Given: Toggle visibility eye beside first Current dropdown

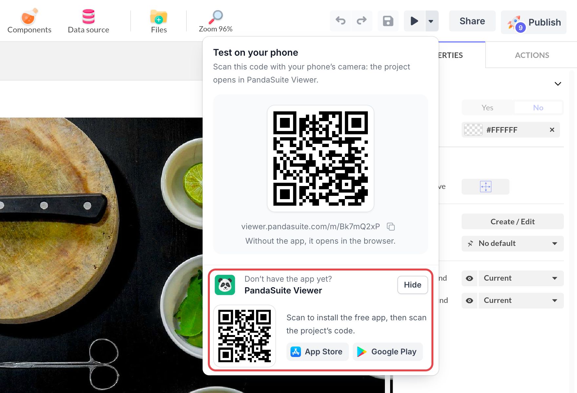Looking at the screenshot, I should (x=469, y=278).
